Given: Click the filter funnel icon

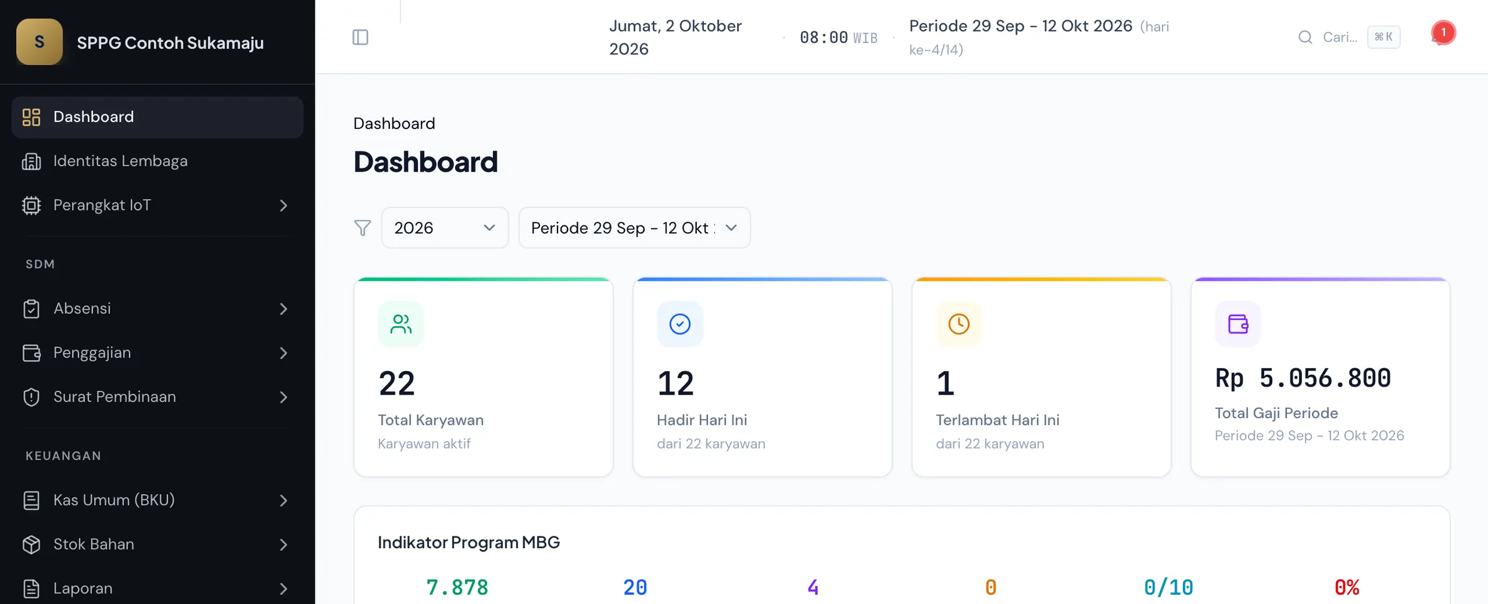Looking at the screenshot, I should pyautogui.click(x=363, y=228).
